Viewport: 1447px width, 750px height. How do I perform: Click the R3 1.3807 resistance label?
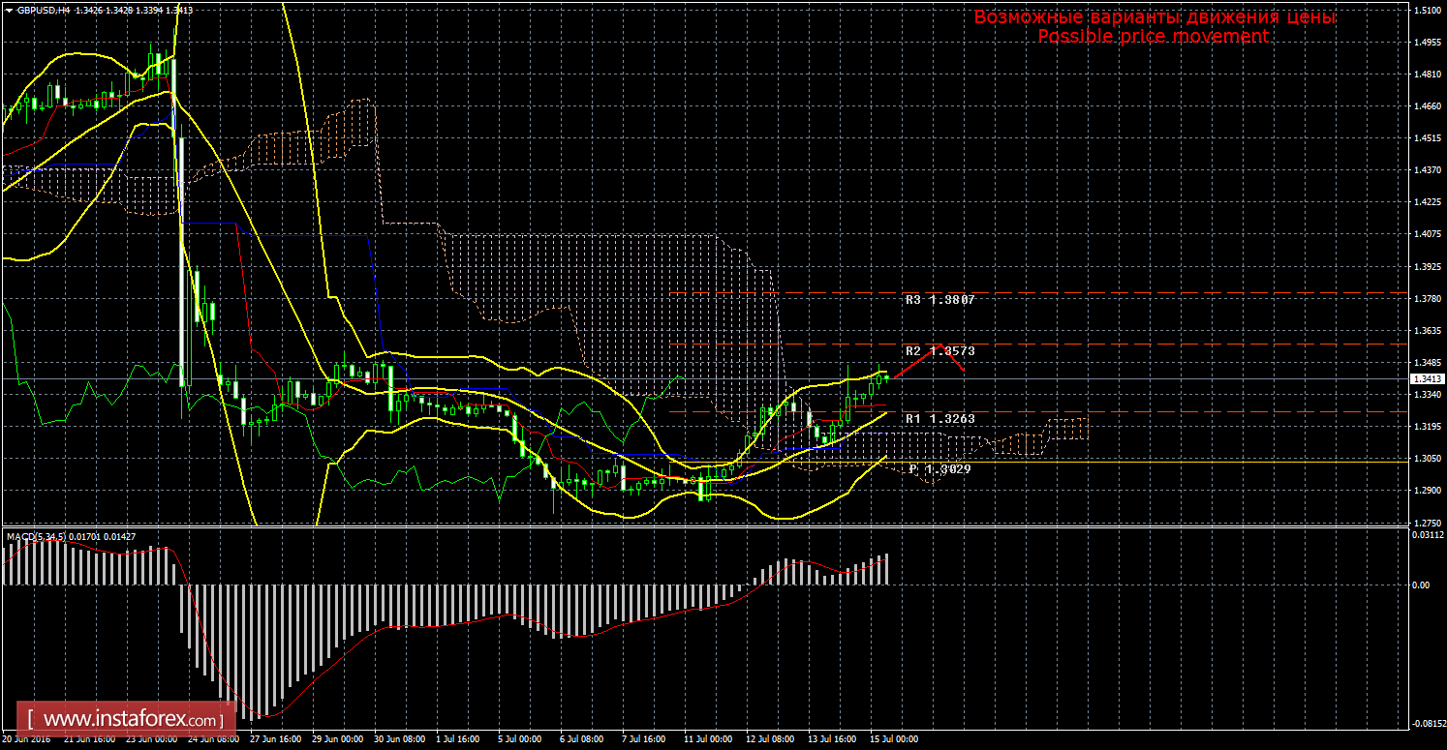[x=939, y=301]
